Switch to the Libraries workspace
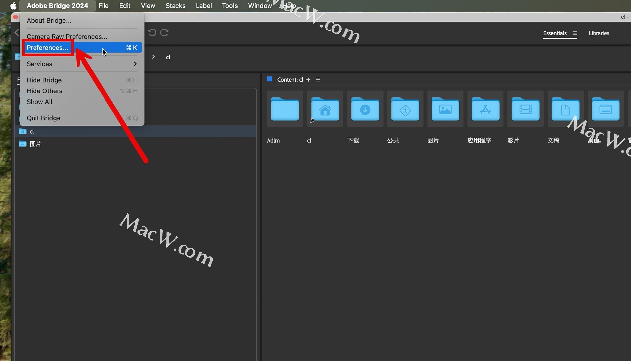631x361 pixels. (599, 33)
